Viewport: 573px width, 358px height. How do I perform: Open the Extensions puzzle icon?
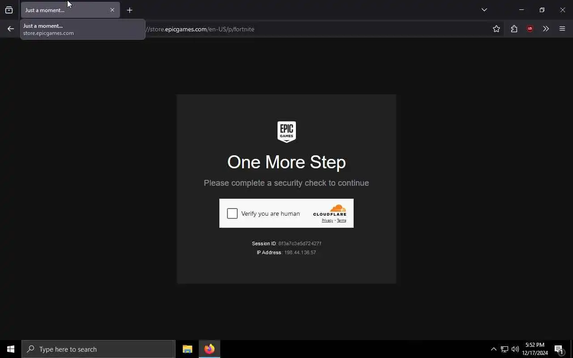point(514,29)
